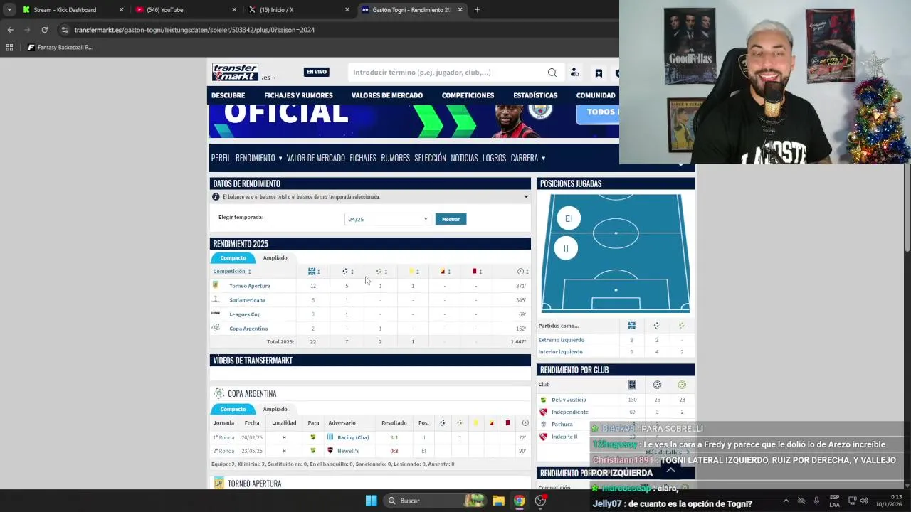
Task: Open the Racing (Cba) opponent link
Action: (x=353, y=437)
